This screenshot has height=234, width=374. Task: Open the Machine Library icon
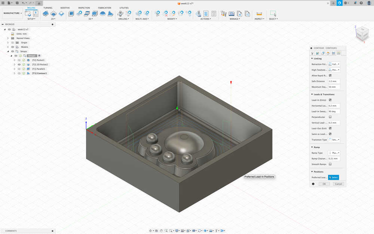(x=232, y=13)
